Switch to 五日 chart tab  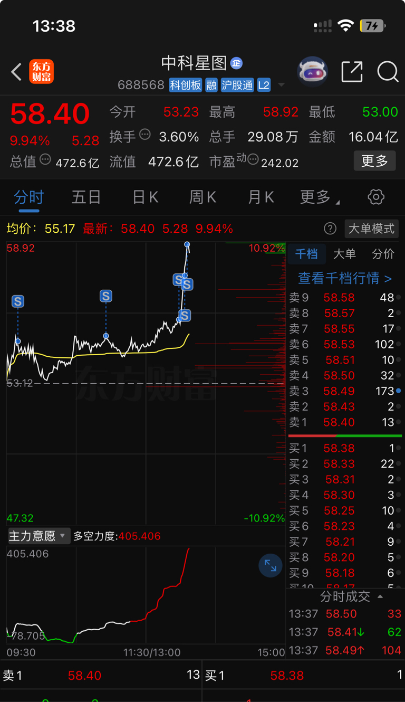pos(86,197)
